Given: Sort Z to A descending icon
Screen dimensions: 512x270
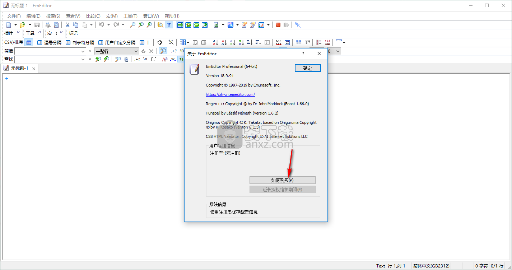Looking at the screenshot, I should 224,42.
